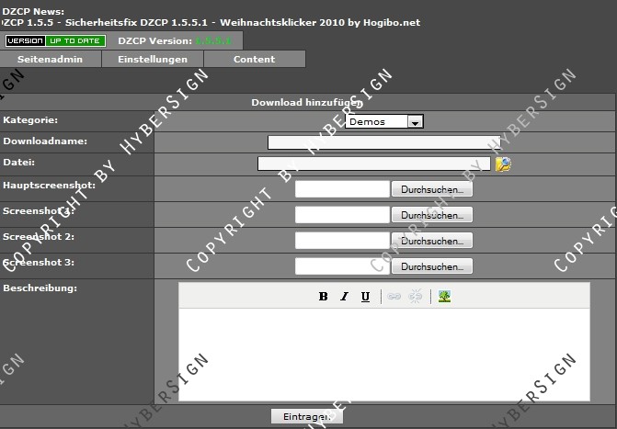Browse for the Hauptscreenshot file with Durchsuchen
This screenshot has height=429, width=617.
[432, 189]
